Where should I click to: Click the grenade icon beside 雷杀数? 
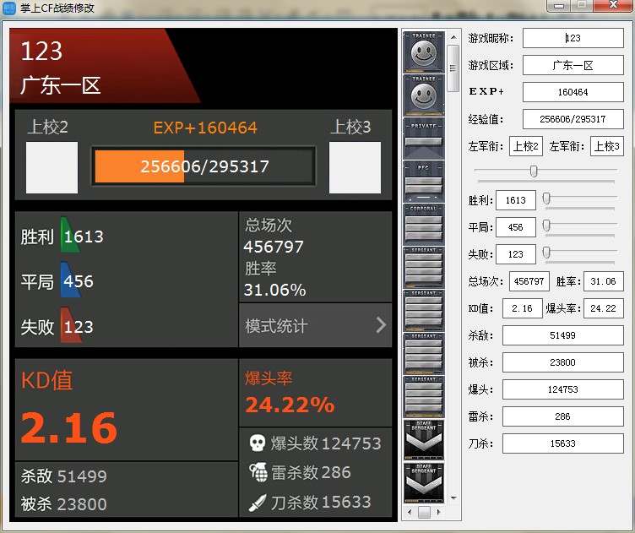[258, 472]
